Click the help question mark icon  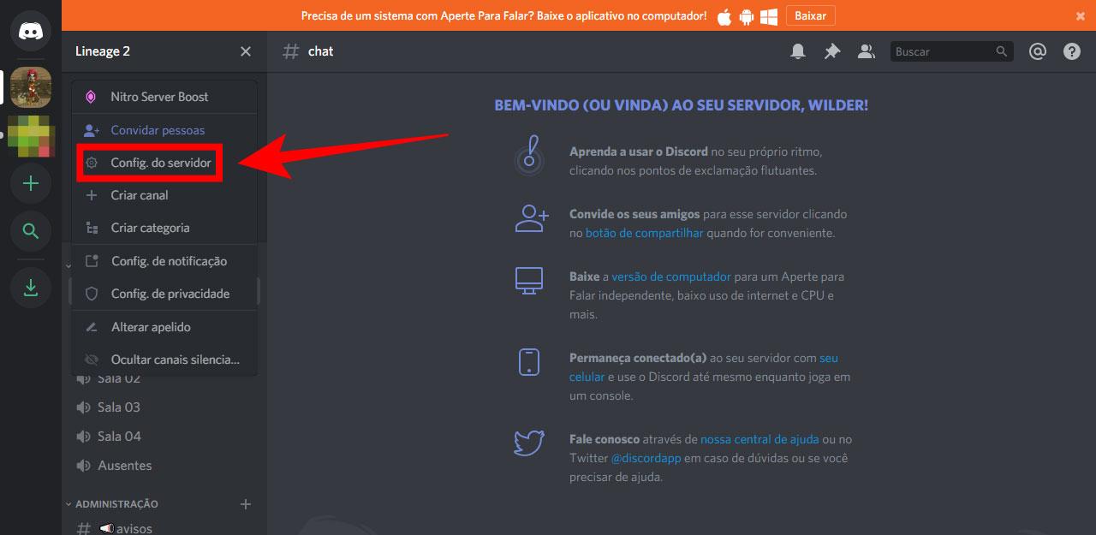click(x=1071, y=51)
